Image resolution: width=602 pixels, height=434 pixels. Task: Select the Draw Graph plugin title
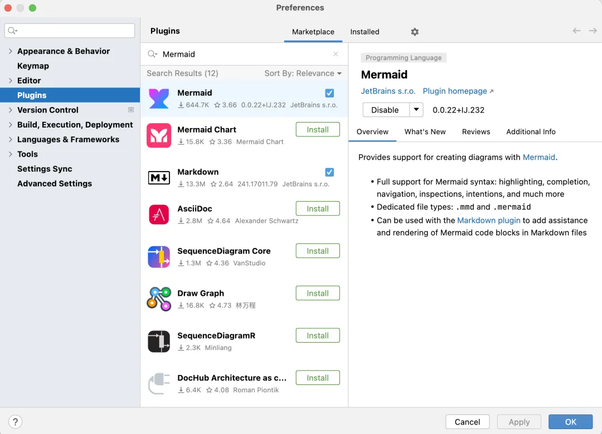coord(201,293)
